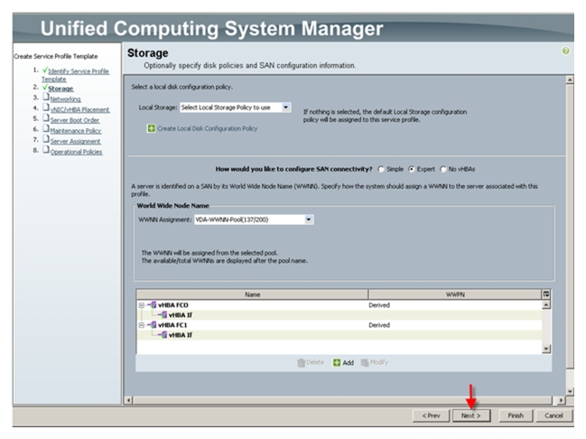Viewport: 586px width, 439px height.
Task: Click the horizontal scrollbar right arrow
Action: click(x=561, y=400)
